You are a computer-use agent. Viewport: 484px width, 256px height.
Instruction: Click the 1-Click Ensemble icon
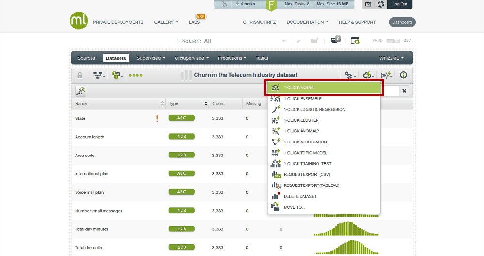(275, 99)
